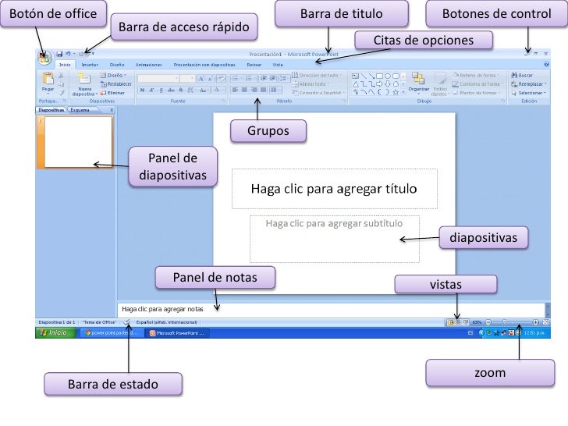
Task: Click the Nueva diapositiva icon
Action: (84, 79)
